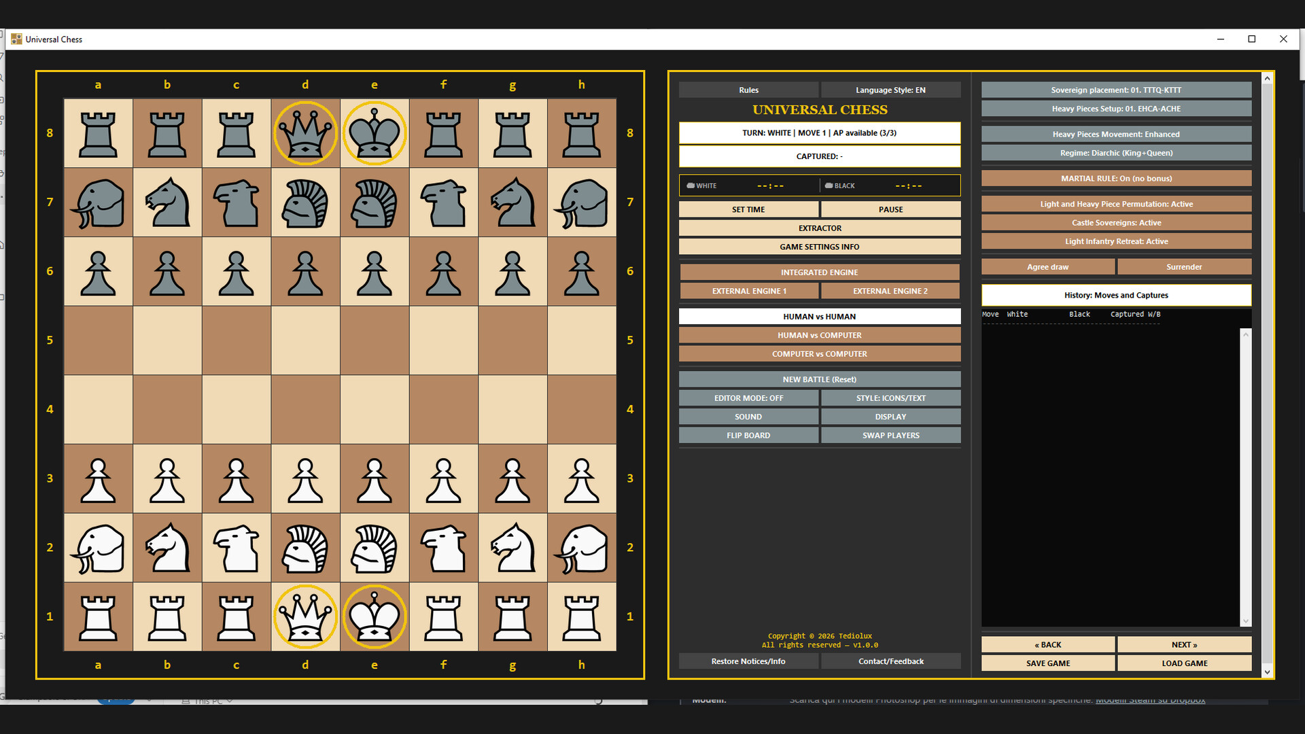Select the white king on e1
The height and width of the screenshot is (734, 1305).
click(375, 616)
